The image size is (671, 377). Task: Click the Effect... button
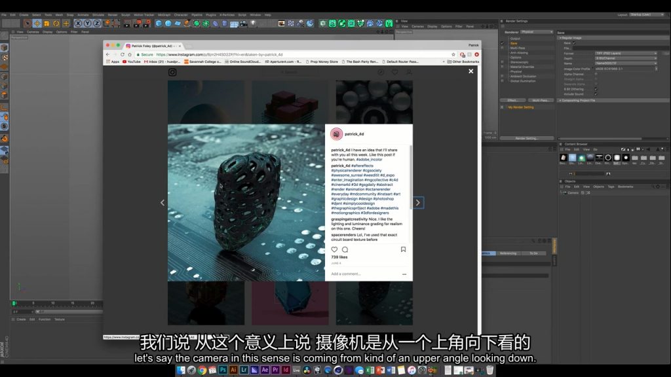(512, 100)
